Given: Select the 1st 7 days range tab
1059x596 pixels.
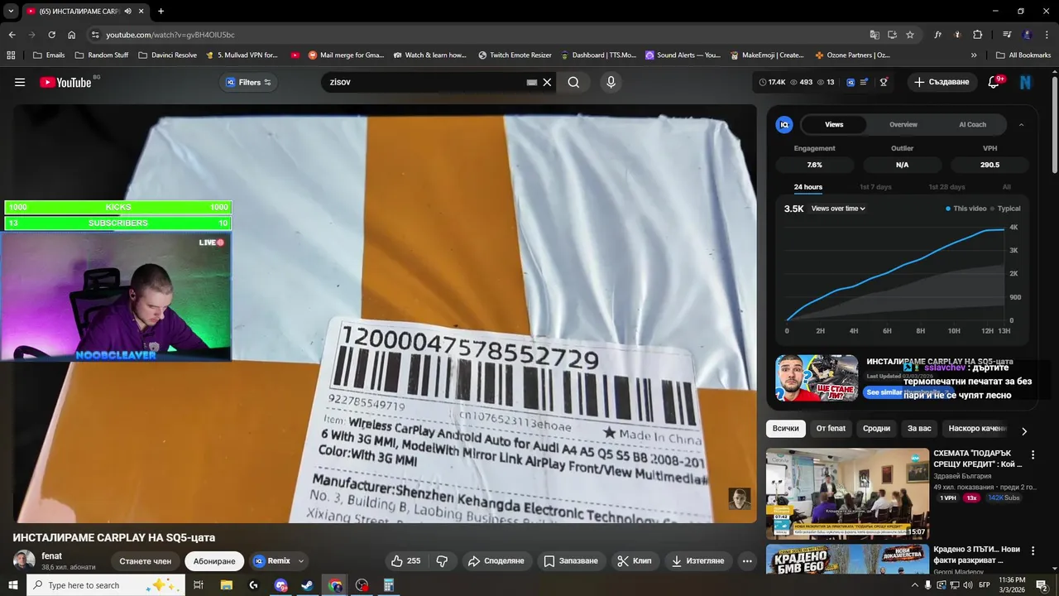Looking at the screenshot, I should [875, 187].
